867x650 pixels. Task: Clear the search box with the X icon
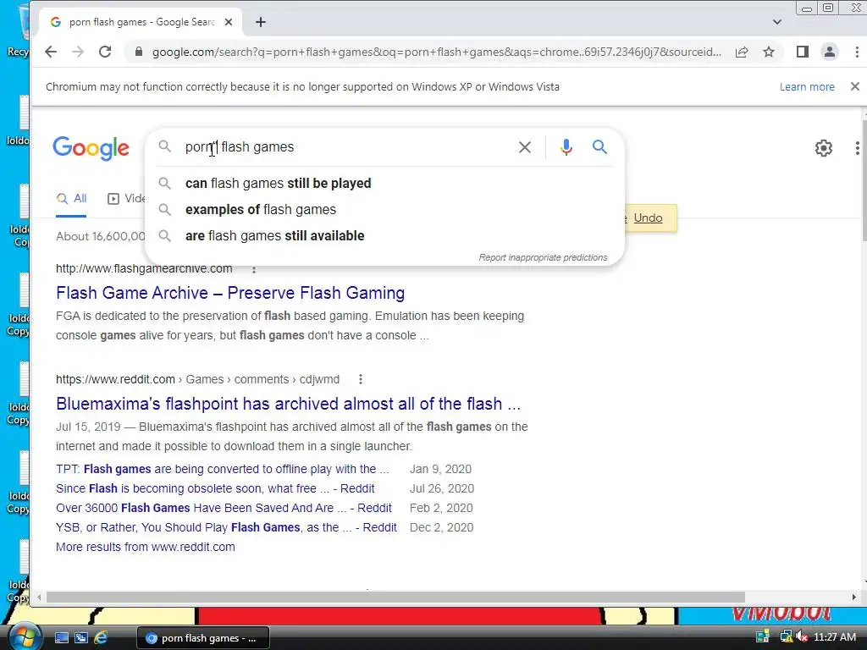525,147
